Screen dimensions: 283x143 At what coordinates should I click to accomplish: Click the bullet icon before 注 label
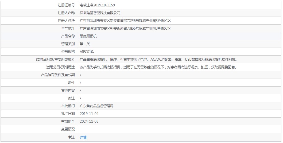tap(70, 137)
